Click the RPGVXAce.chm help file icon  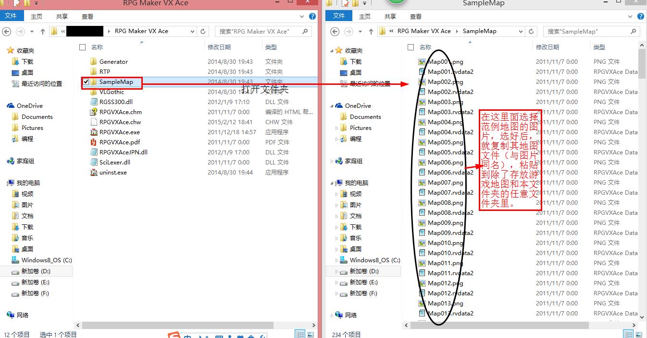click(x=94, y=112)
